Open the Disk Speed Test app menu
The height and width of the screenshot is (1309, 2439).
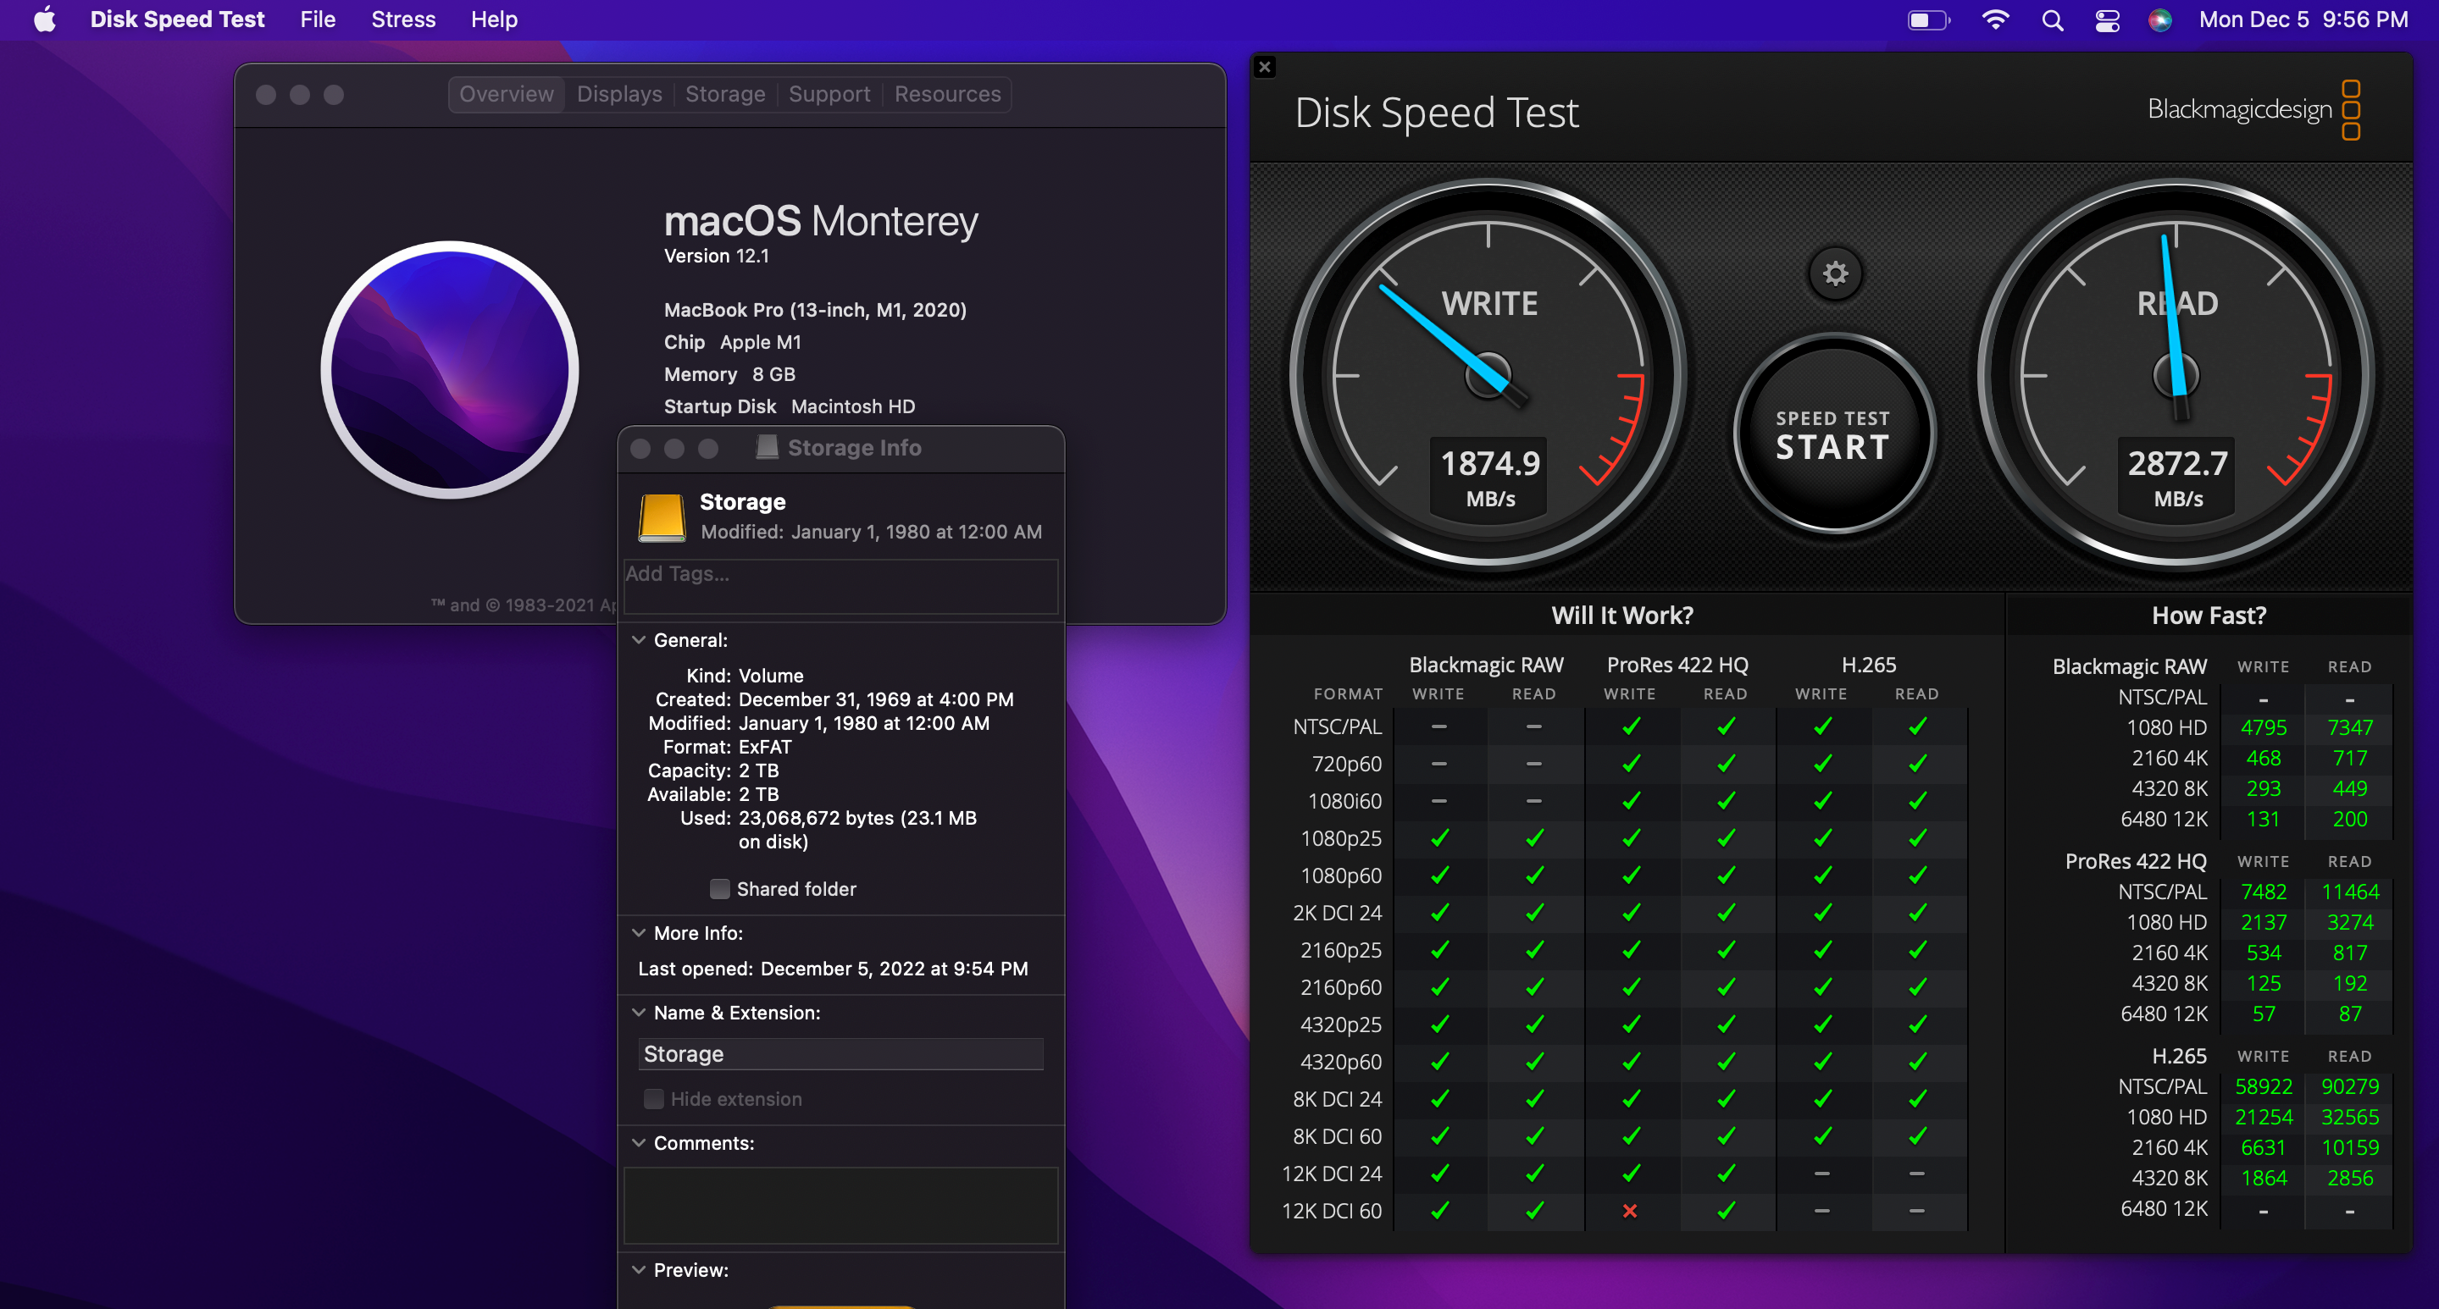pos(176,19)
